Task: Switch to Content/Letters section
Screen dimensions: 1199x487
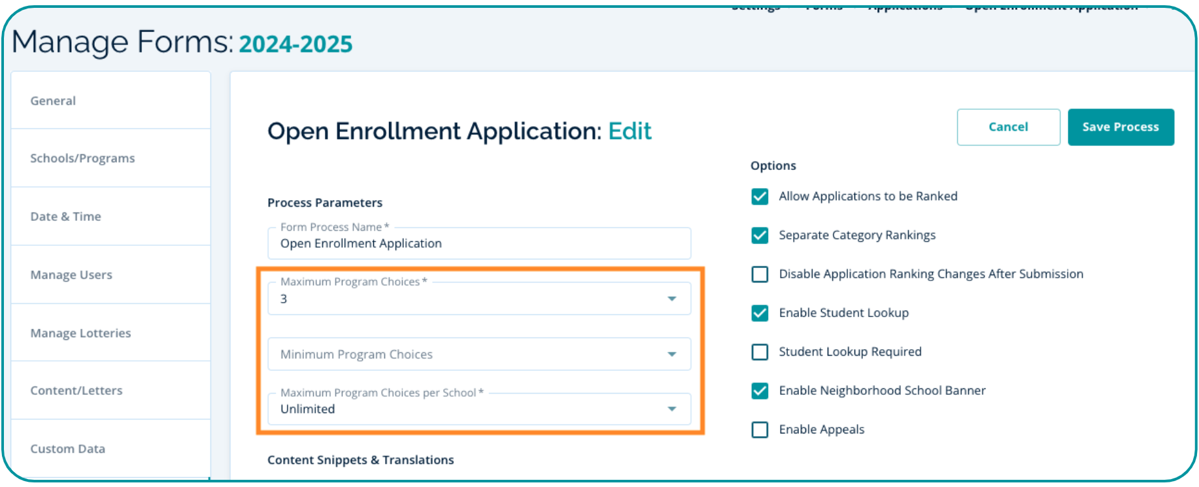Action: [76, 390]
